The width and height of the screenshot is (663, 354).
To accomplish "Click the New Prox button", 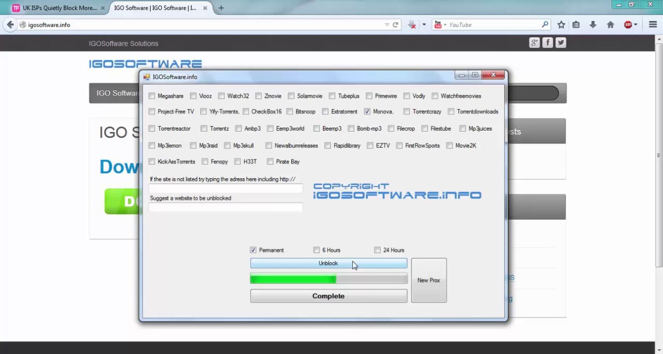I will (429, 280).
